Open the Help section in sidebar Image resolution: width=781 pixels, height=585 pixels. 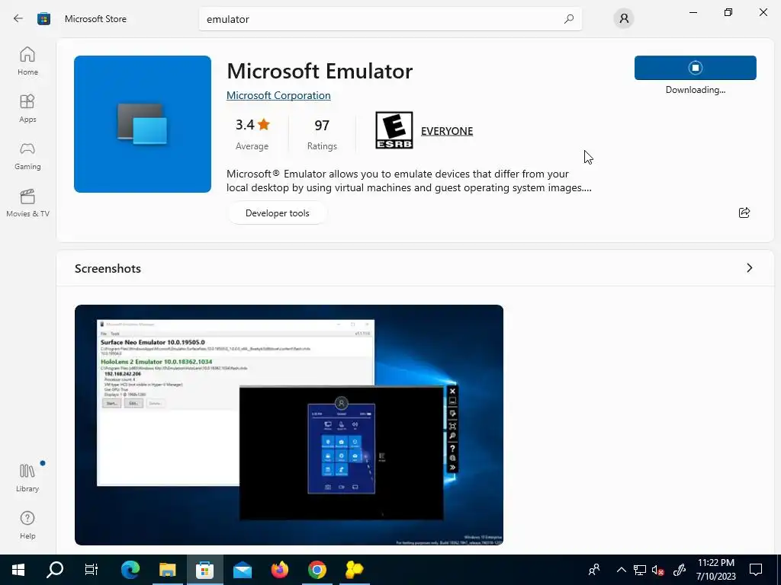(27, 525)
